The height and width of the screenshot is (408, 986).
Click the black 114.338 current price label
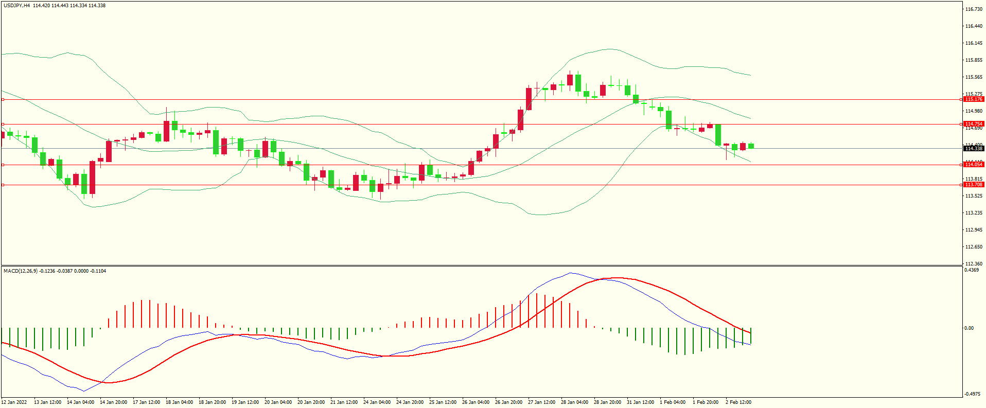click(x=974, y=149)
